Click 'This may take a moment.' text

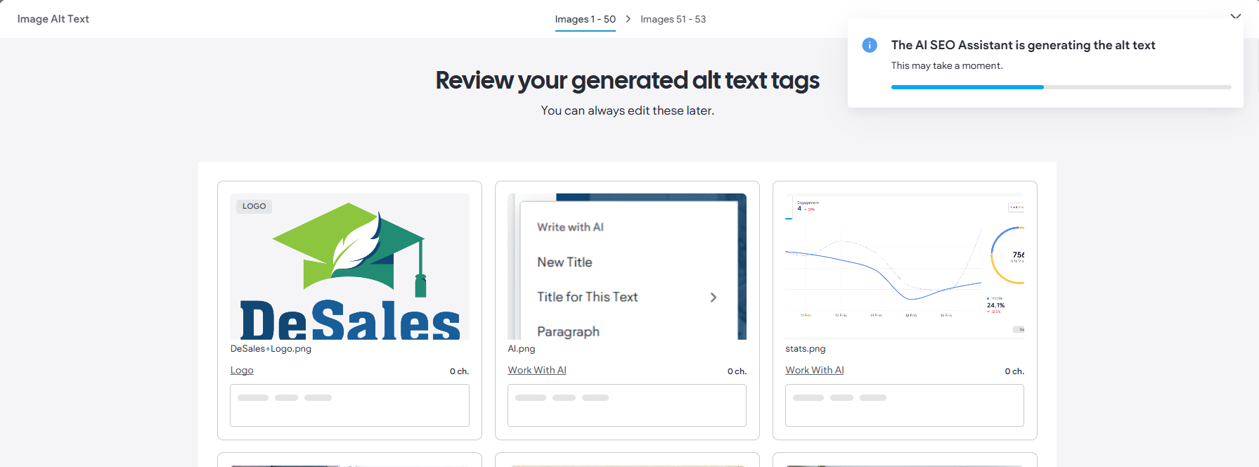pos(947,65)
